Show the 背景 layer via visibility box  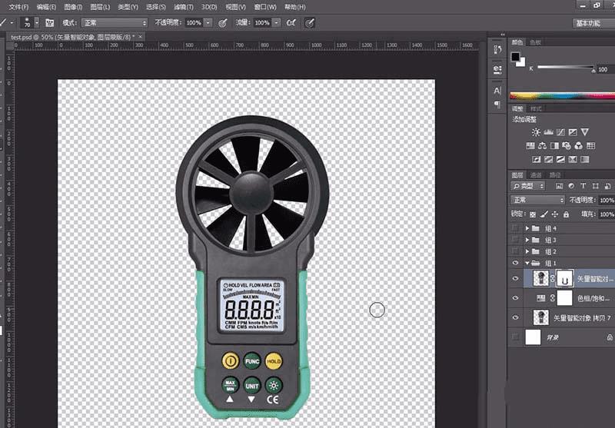pos(516,337)
